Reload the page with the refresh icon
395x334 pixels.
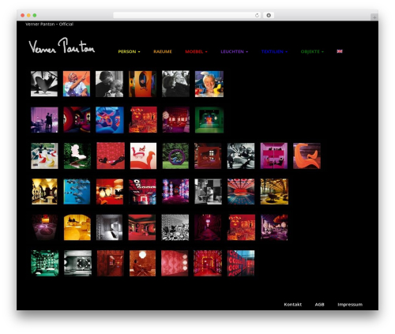click(257, 15)
